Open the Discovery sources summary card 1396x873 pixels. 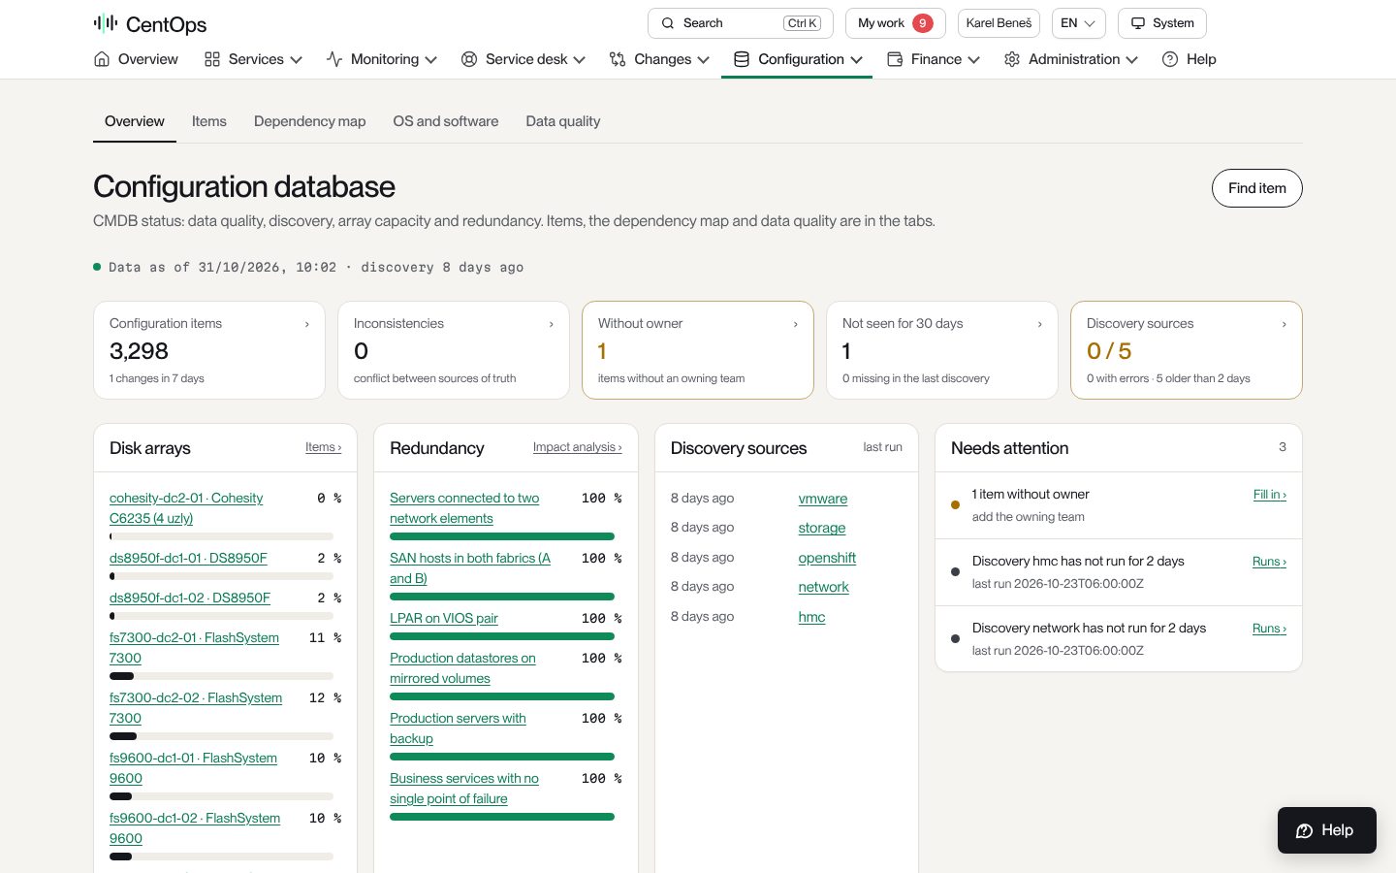click(x=1187, y=350)
